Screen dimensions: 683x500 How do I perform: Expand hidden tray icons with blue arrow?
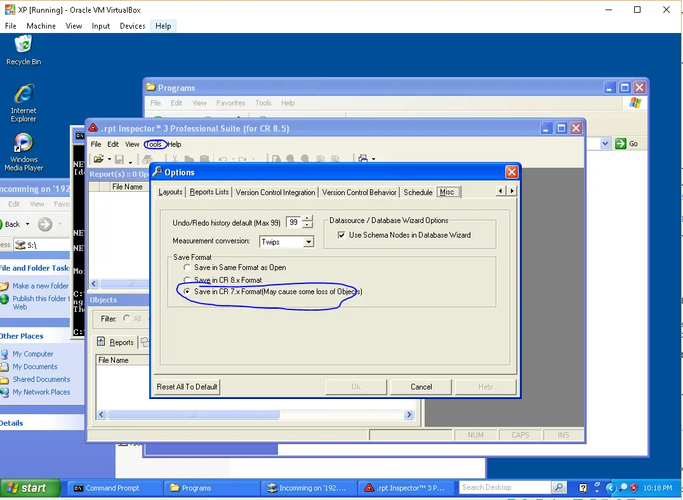(x=611, y=488)
